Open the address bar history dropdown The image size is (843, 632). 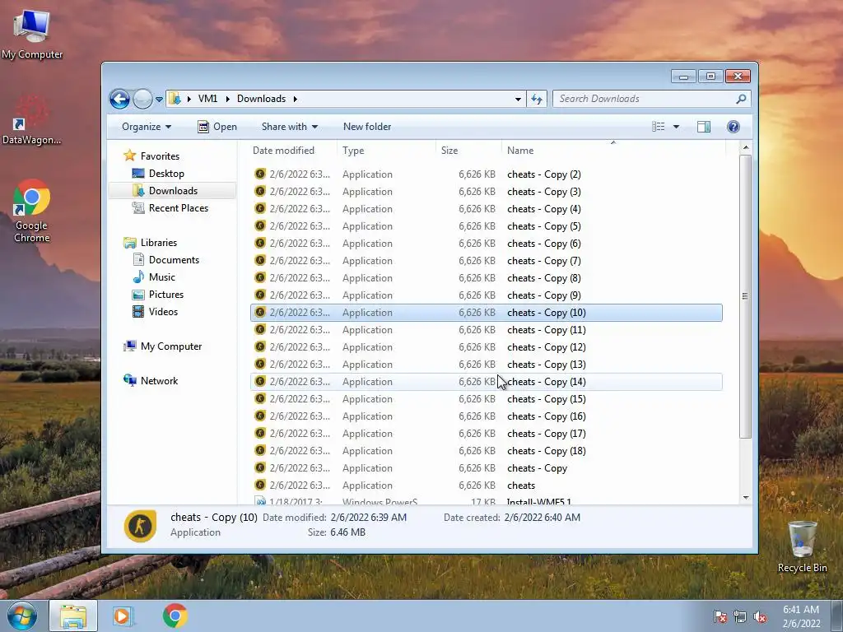(518, 99)
